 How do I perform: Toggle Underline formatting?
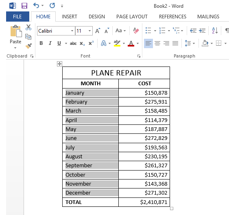click(x=59, y=43)
